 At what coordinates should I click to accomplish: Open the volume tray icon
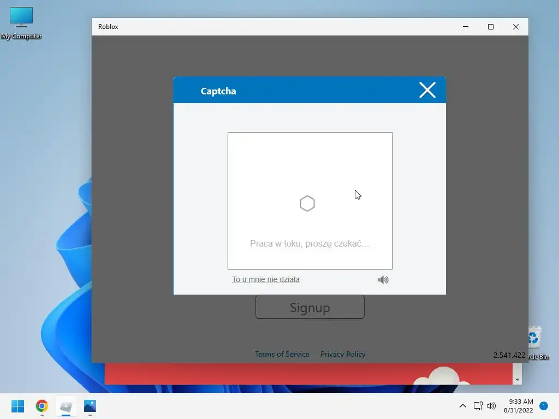click(491, 406)
